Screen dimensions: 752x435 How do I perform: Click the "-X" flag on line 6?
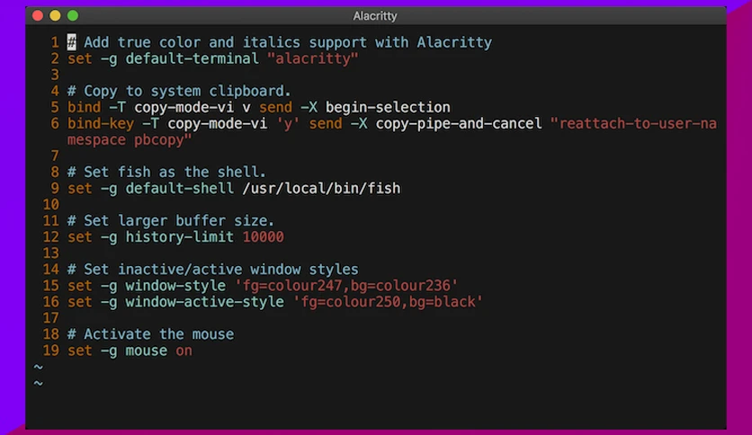pyautogui.click(x=359, y=124)
